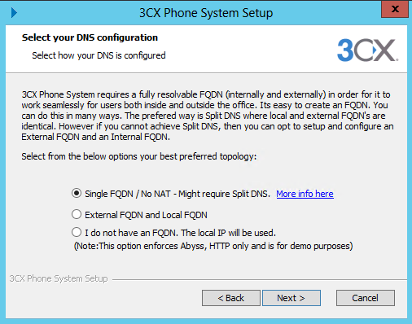The width and height of the screenshot is (412, 324).
Task: Go back with the < Back button
Action: tap(231, 298)
